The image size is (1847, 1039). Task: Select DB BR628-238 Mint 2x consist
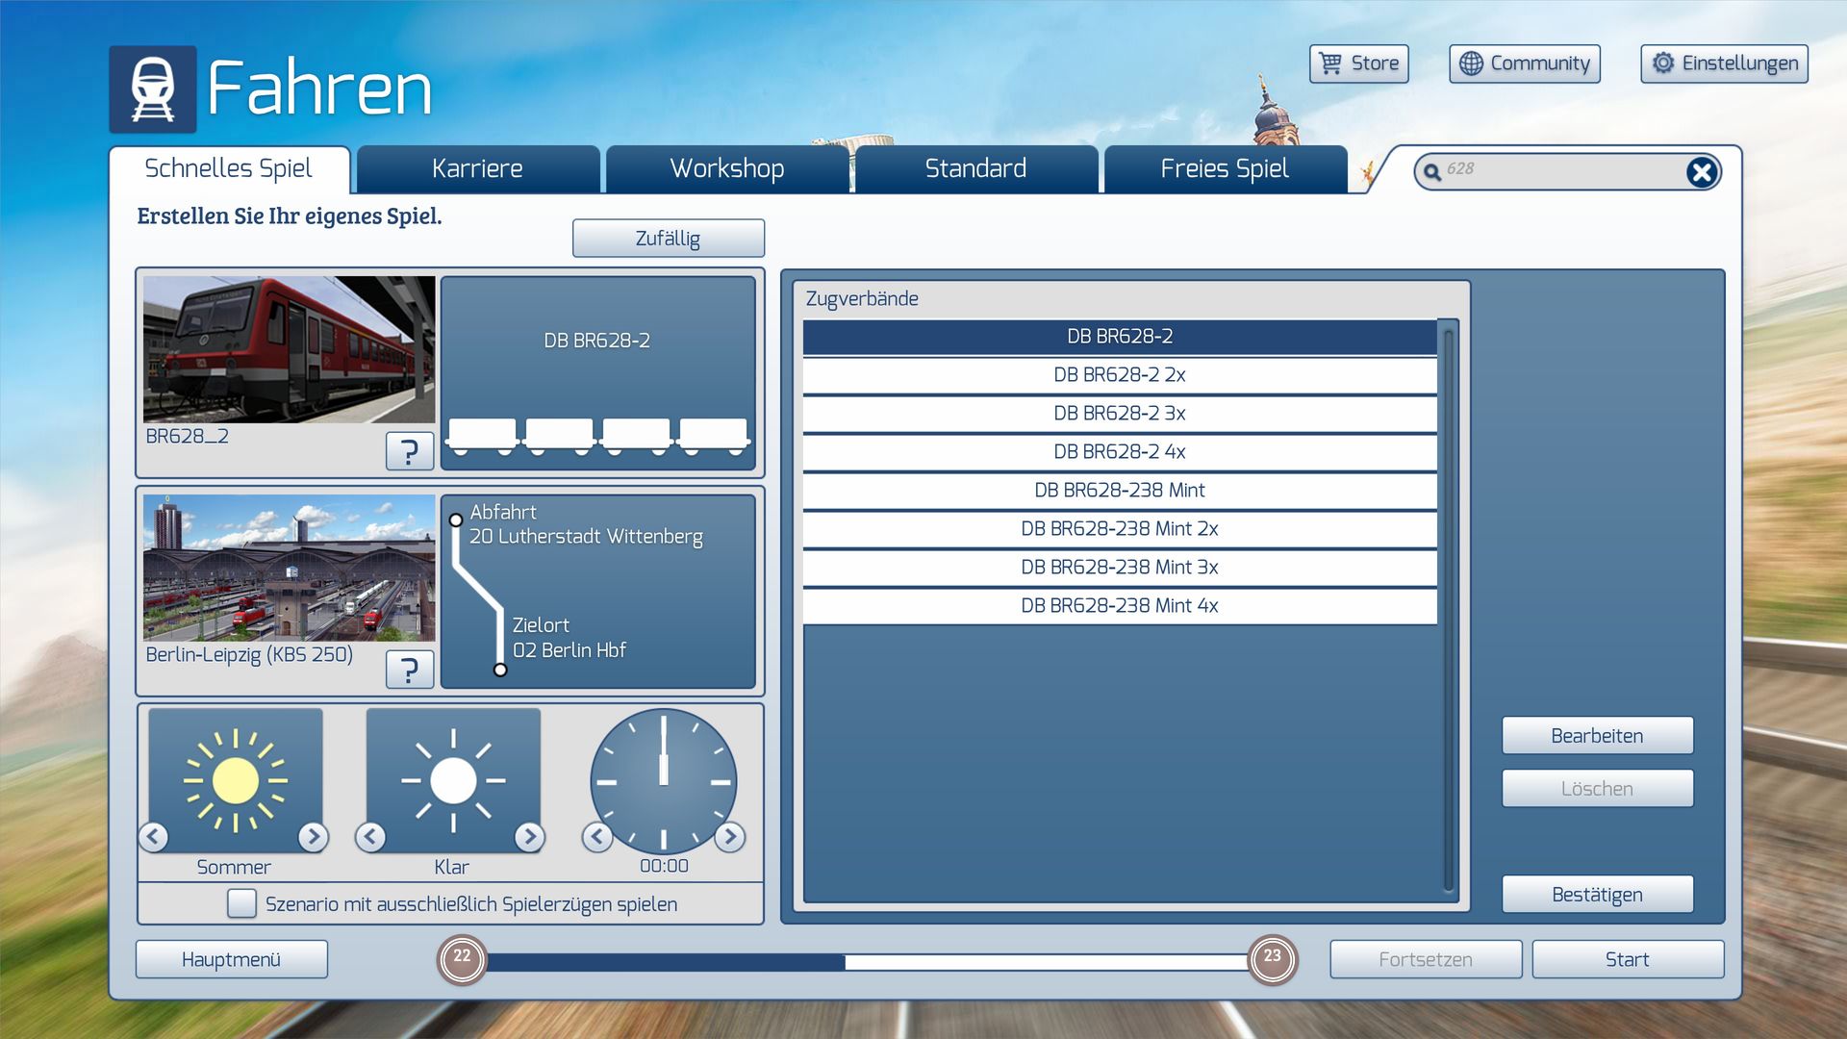1119,529
